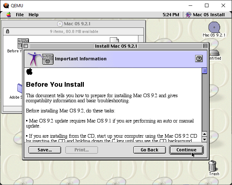The height and width of the screenshot is (185, 232).
Task: Open the Mac OS Install application menu
Action: tap(205, 15)
